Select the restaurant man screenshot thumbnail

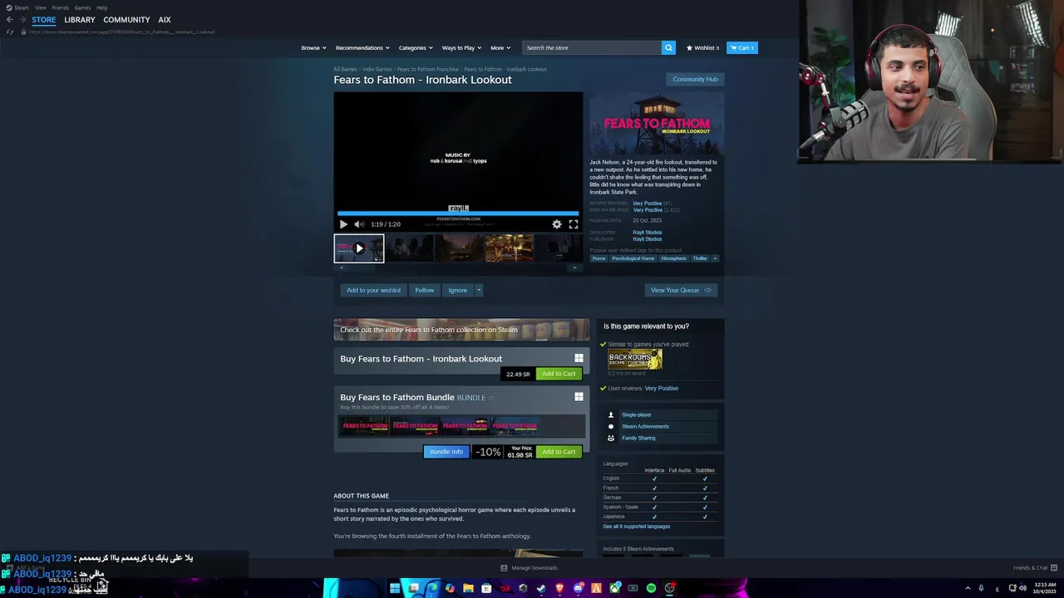tap(509, 248)
